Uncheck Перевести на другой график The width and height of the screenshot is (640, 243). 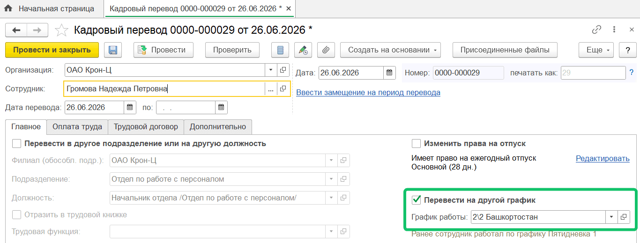416,200
